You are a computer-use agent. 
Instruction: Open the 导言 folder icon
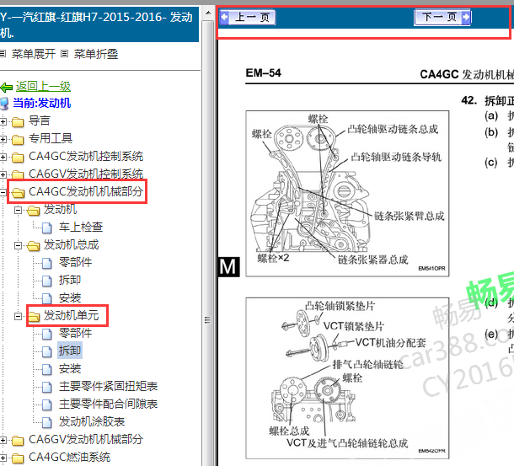click(18, 122)
